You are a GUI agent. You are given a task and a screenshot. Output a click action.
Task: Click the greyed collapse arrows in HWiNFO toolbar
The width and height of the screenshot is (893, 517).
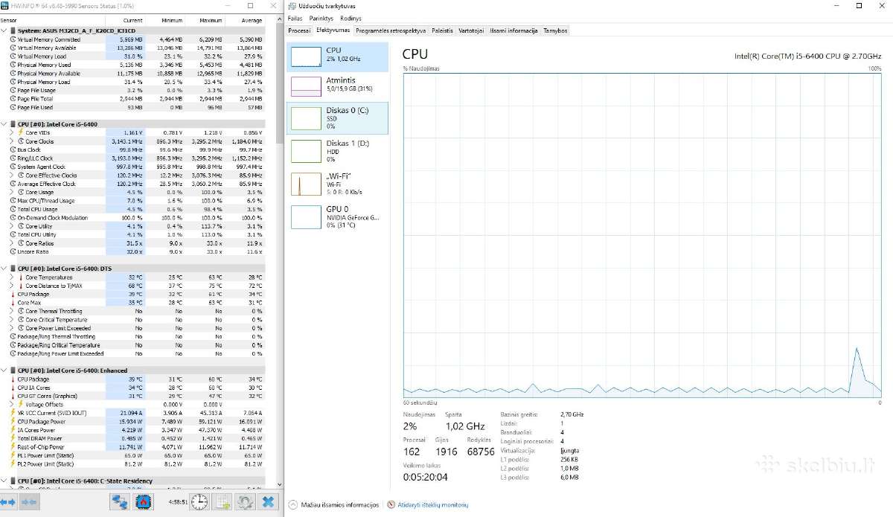pyautogui.click(x=30, y=502)
